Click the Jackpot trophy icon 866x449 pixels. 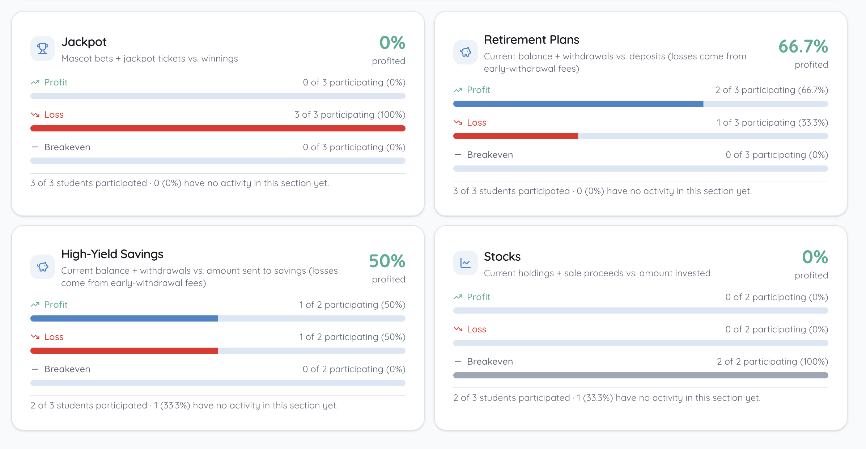pyautogui.click(x=43, y=49)
